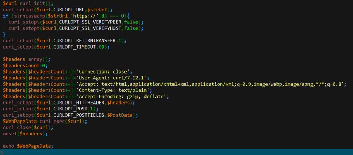Click the 'Accept: text/html' header string
The width and height of the screenshot is (353, 155).
(210, 84)
